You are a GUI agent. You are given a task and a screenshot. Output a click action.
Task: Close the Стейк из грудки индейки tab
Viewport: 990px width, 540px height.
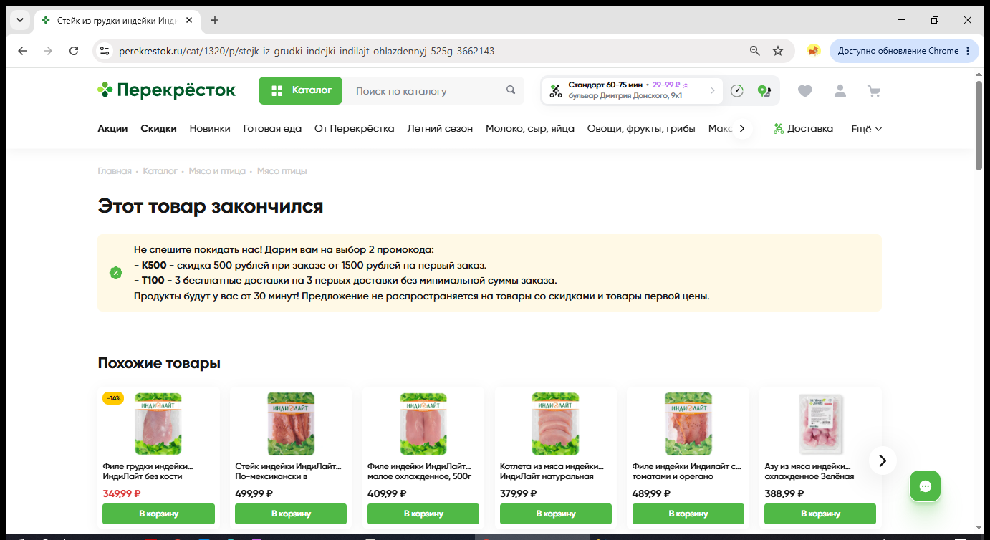pos(189,20)
